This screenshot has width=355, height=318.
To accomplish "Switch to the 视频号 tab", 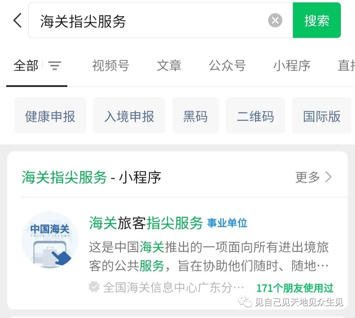I will tap(110, 66).
